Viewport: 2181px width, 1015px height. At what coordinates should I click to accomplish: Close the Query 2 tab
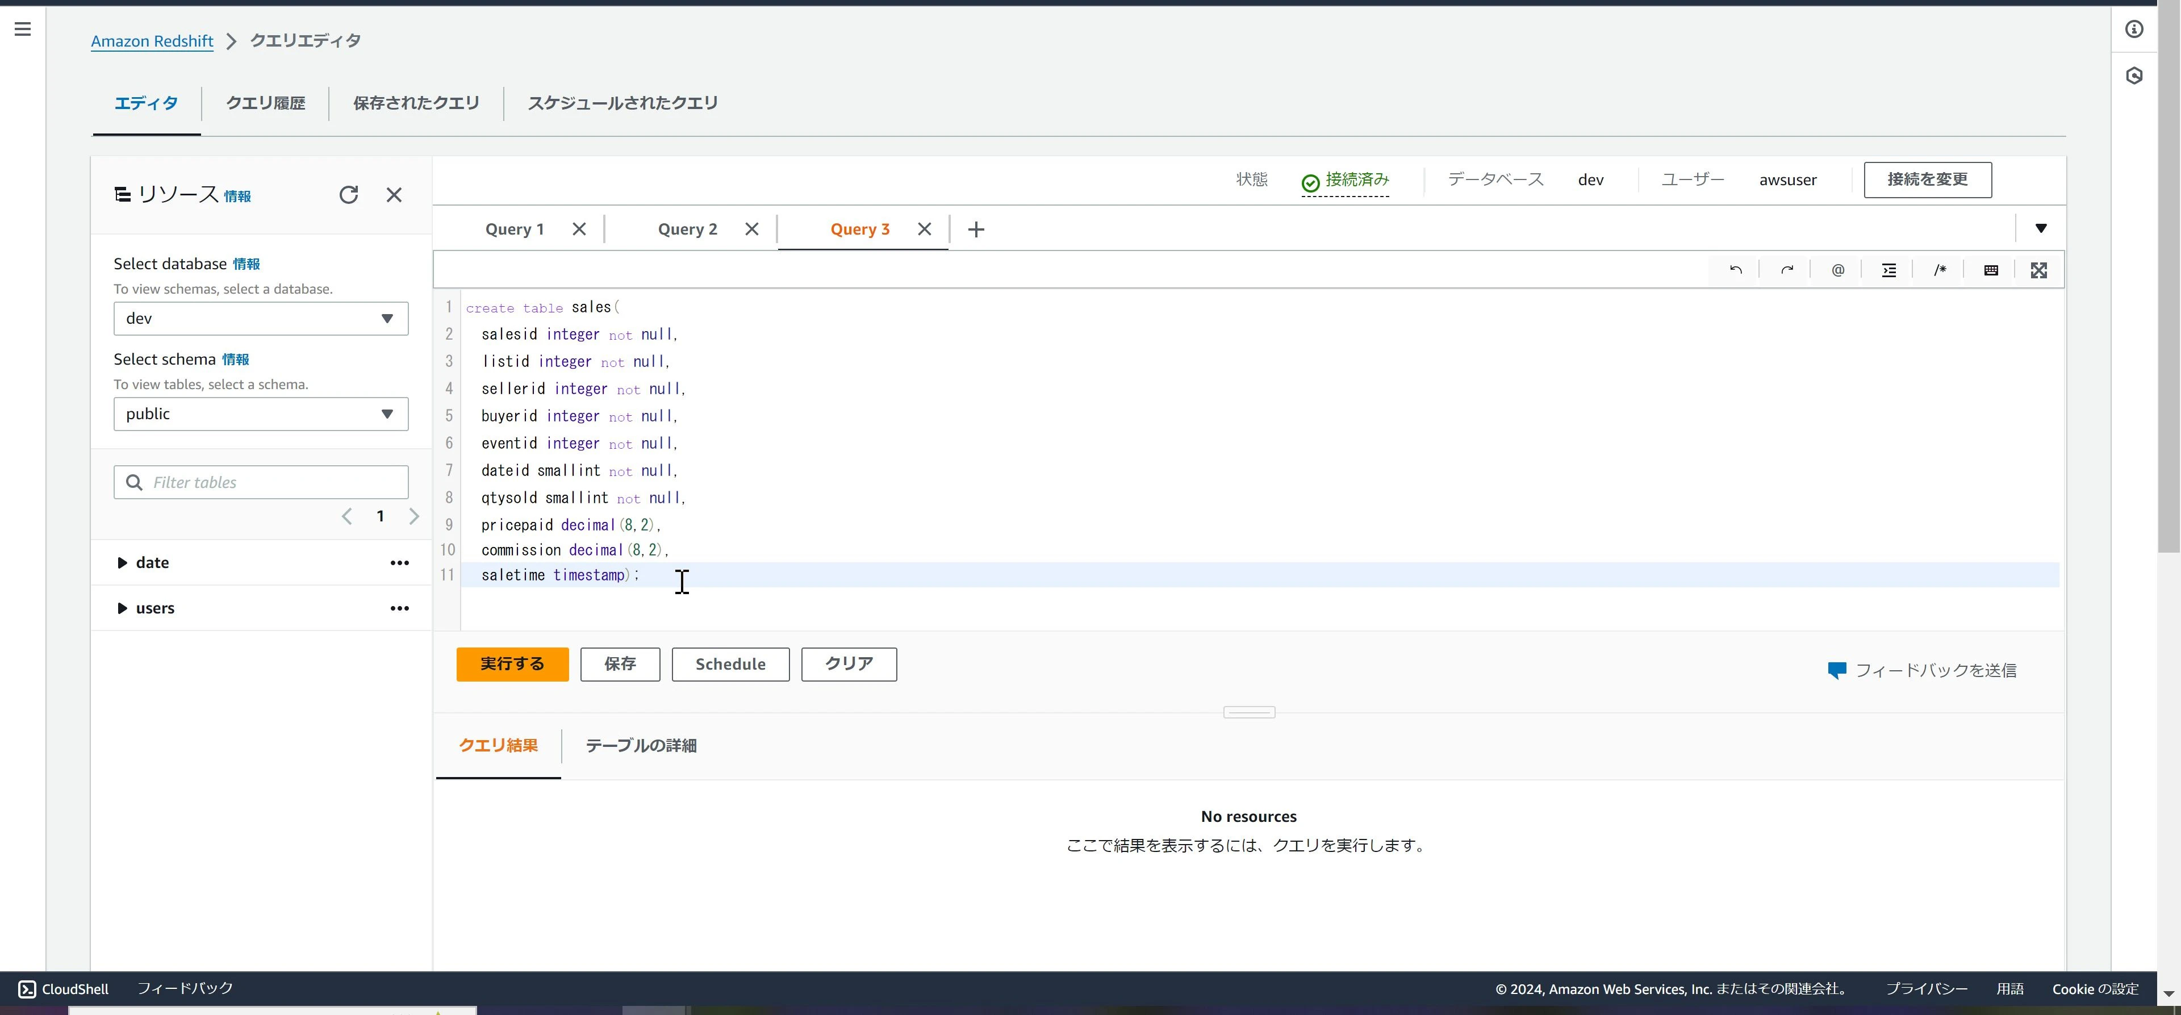752,229
